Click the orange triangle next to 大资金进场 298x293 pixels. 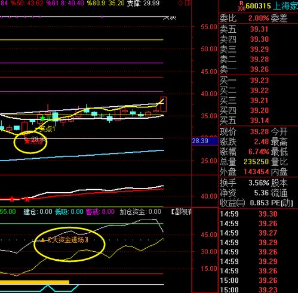43,240
